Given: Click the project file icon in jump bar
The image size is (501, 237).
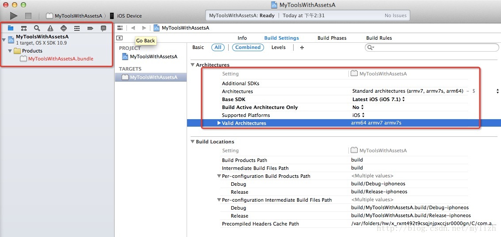Looking at the screenshot, I should pos(157,28).
